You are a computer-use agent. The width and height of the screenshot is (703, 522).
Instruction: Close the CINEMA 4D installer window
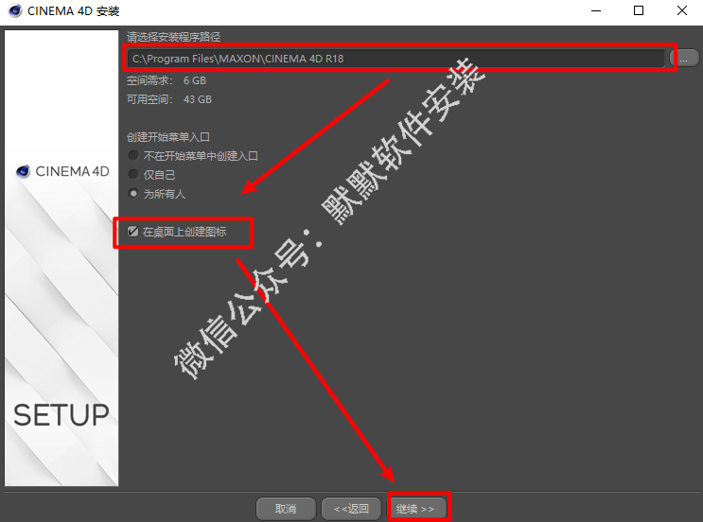681,11
